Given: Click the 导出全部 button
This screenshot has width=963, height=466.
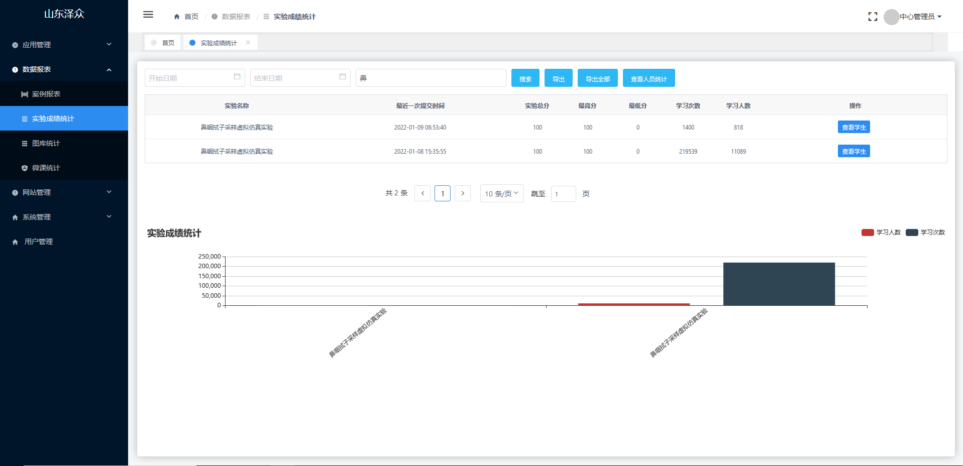Looking at the screenshot, I should click(x=597, y=78).
